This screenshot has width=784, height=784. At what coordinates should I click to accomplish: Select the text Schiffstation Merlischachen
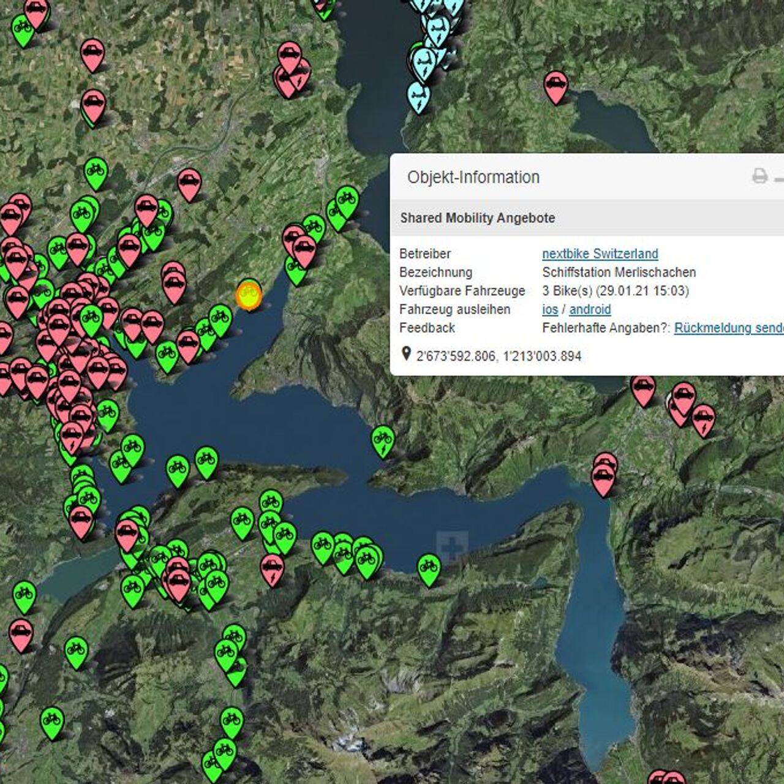619,272
